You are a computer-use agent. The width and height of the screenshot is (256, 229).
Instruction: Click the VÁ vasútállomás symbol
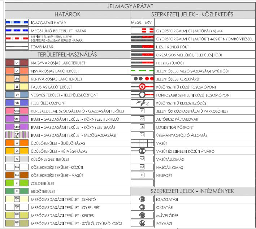142,159
